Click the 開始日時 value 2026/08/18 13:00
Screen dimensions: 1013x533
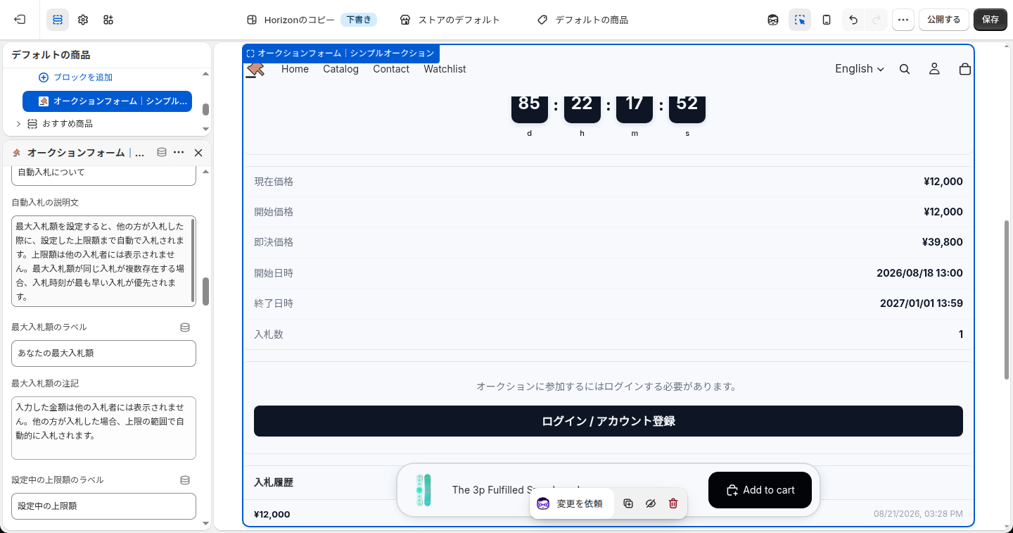(x=919, y=273)
